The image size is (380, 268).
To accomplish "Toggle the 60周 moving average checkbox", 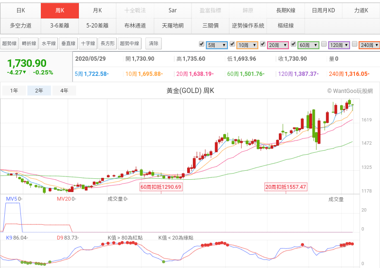I will [293, 44].
